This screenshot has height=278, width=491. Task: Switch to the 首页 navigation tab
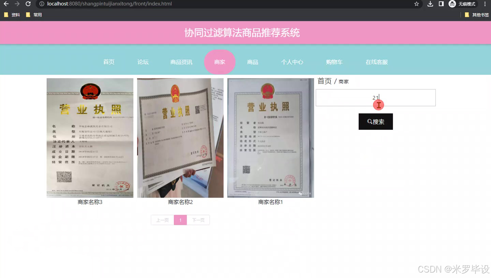pyautogui.click(x=108, y=62)
